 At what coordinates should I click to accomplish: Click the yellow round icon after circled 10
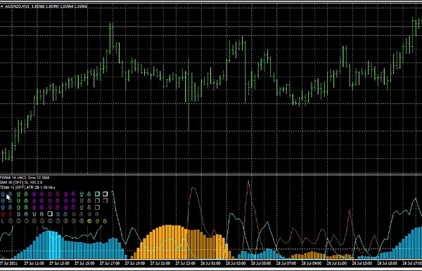click(x=89, y=221)
